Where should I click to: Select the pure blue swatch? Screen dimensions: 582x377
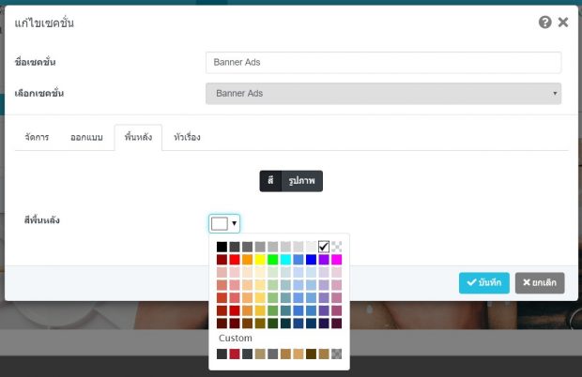311,260
